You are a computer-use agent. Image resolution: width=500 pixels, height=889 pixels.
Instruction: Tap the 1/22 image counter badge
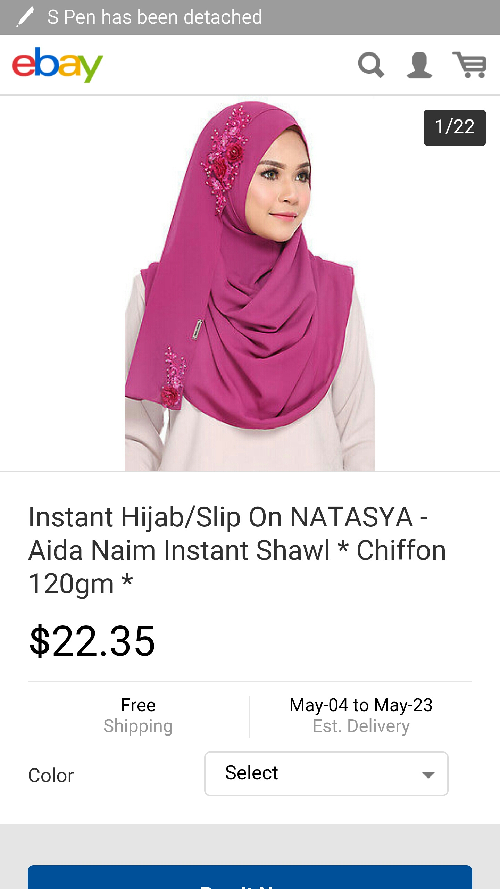tap(455, 127)
